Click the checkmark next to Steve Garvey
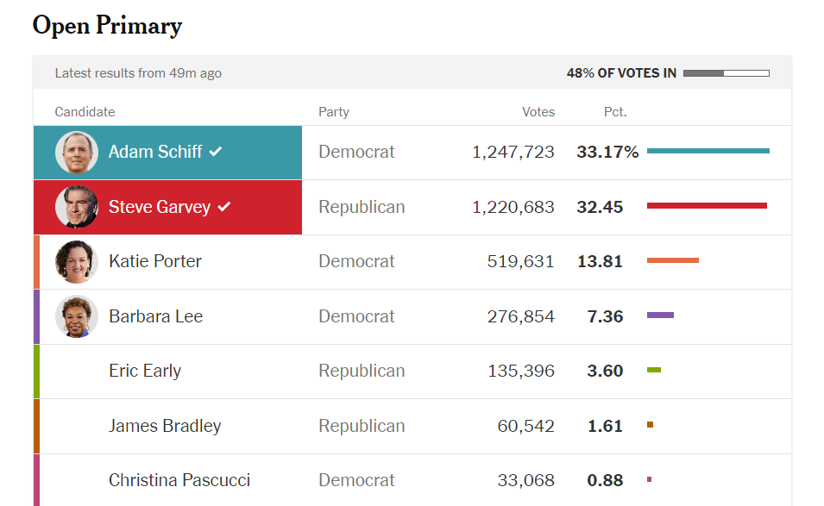 tap(224, 207)
